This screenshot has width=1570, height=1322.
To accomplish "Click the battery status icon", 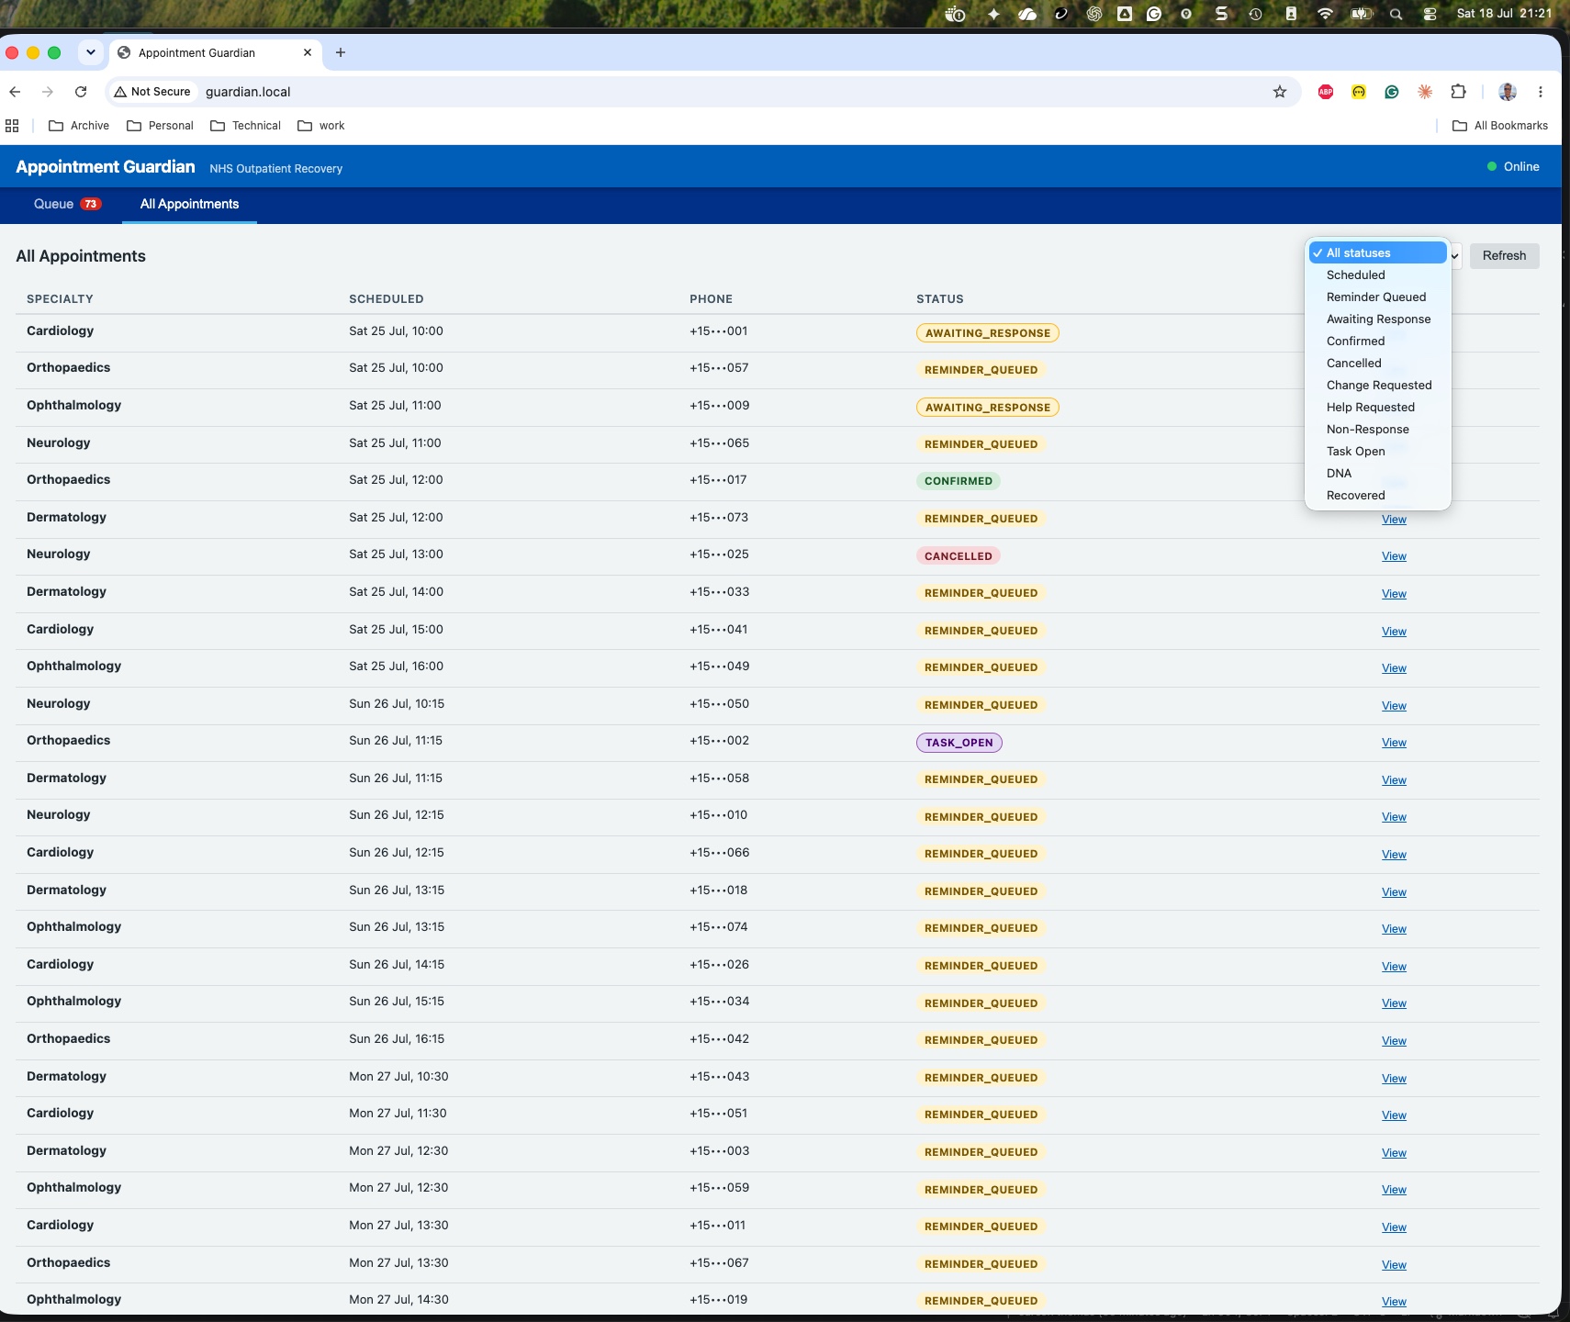I will pos(1361,14).
